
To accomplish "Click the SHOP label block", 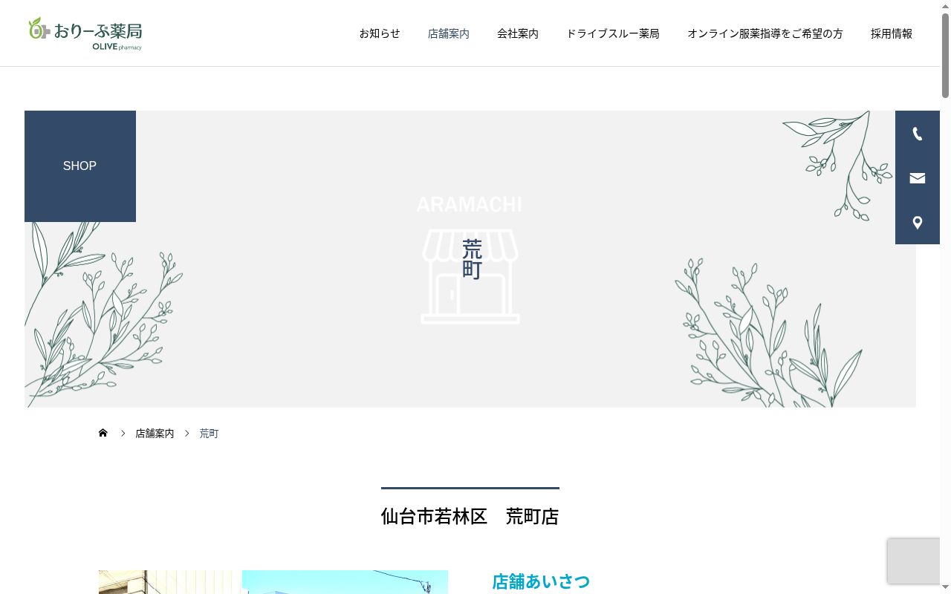I will pyautogui.click(x=80, y=166).
